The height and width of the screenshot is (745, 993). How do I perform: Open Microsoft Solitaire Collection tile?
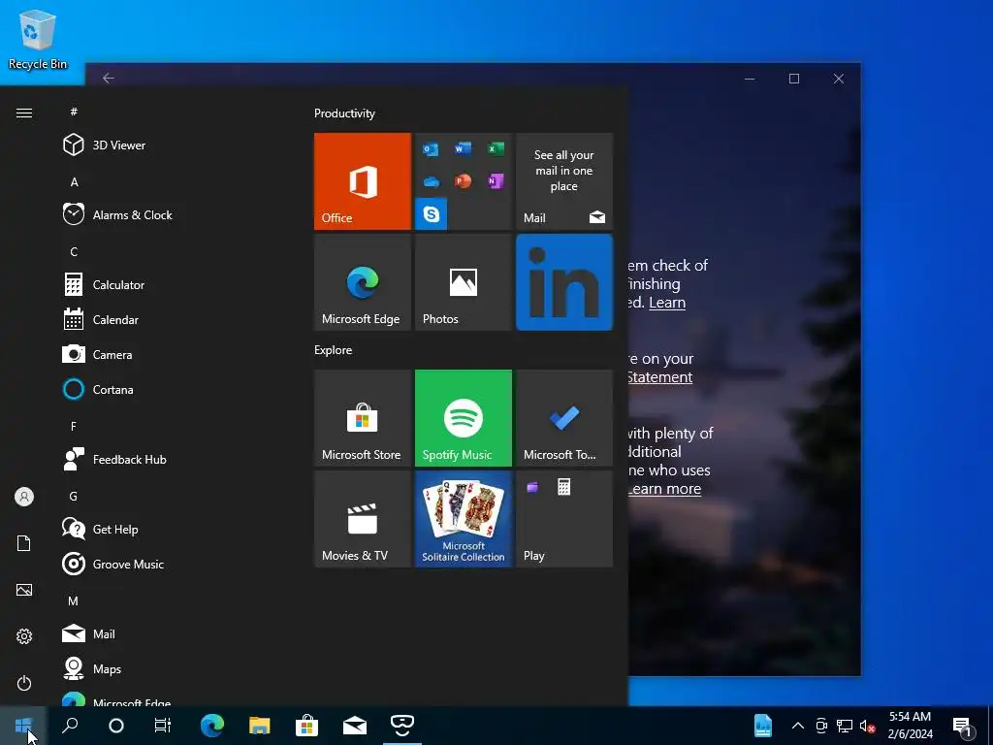click(464, 519)
